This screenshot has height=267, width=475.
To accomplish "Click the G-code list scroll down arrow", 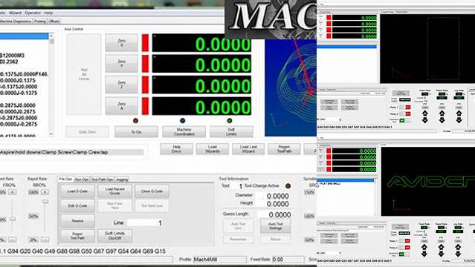I will [51, 133].
